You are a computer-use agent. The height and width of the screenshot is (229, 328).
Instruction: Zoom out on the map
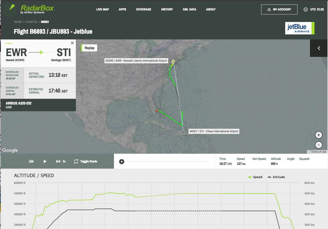pos(318,145)
